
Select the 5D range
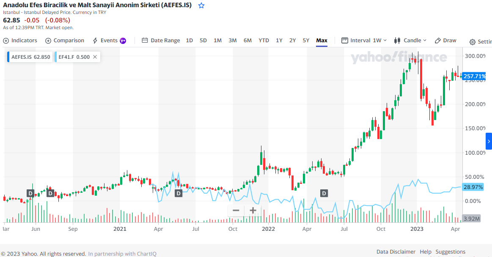[203, 41]
